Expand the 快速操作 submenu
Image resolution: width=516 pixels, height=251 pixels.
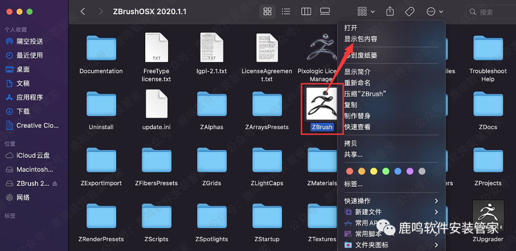pyautogui.click(x=391, y=201)
